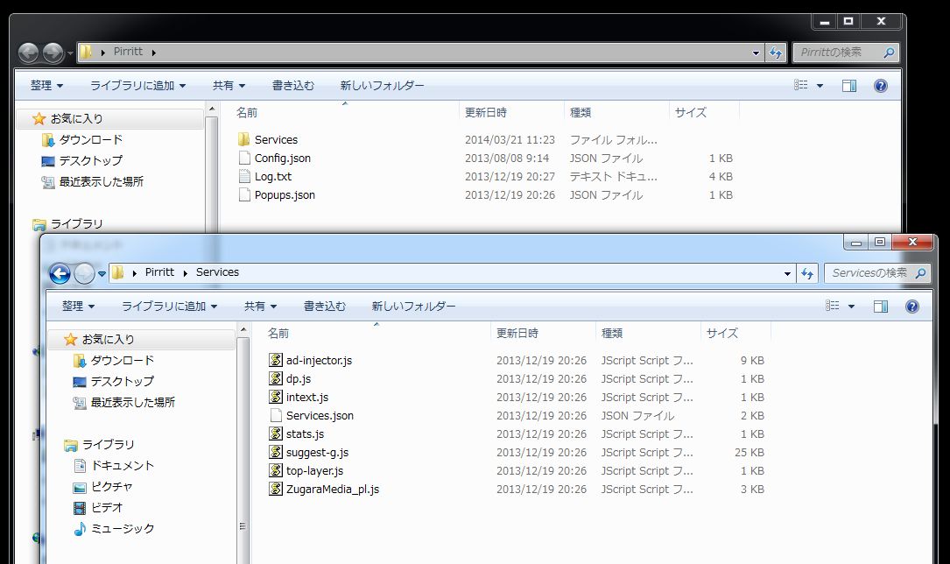Click Forward arrow in Pirritt window
950x564 pixels.
click(53, 53)
